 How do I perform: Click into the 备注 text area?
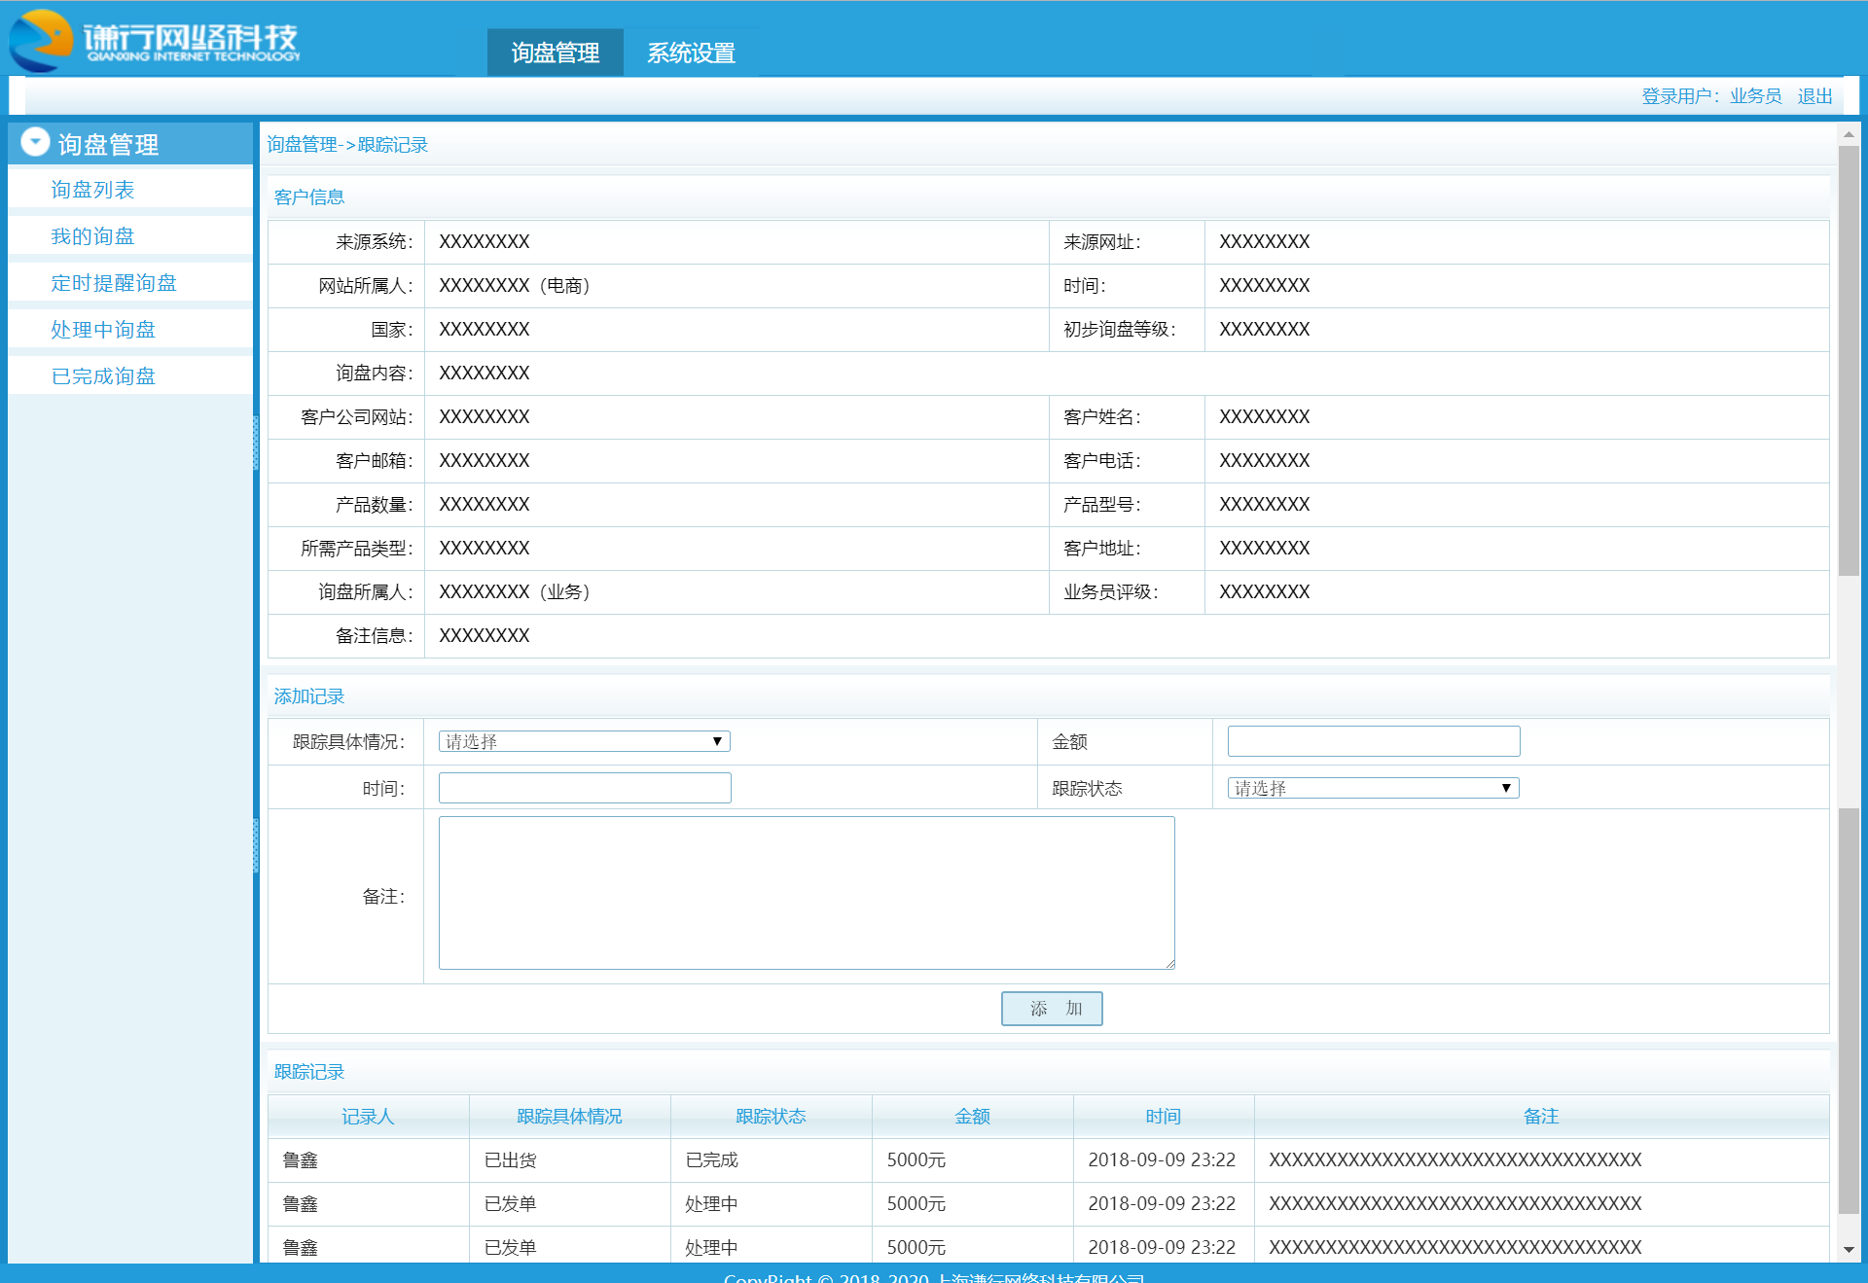click(x=807, y=893)
